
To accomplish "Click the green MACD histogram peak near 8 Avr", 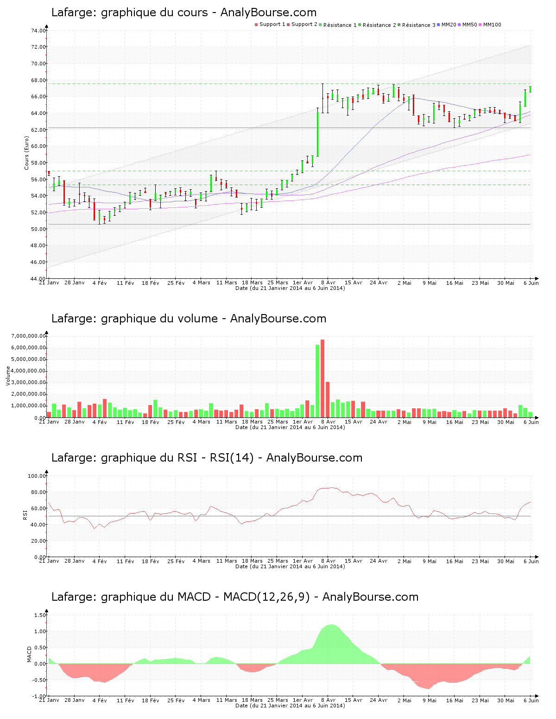I will [331, 644].
